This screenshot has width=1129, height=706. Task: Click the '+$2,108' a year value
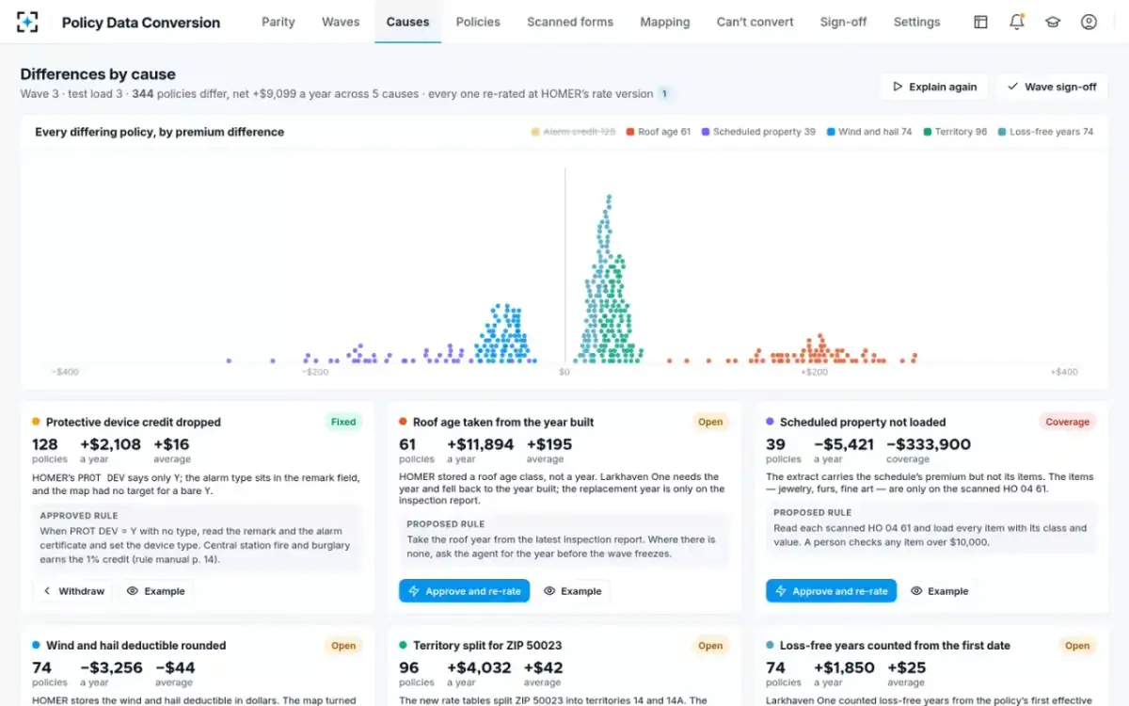coord(110,444)
